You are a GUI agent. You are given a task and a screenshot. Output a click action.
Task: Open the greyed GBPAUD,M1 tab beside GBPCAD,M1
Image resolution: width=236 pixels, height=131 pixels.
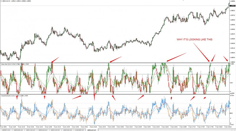(x=43, y=130)
